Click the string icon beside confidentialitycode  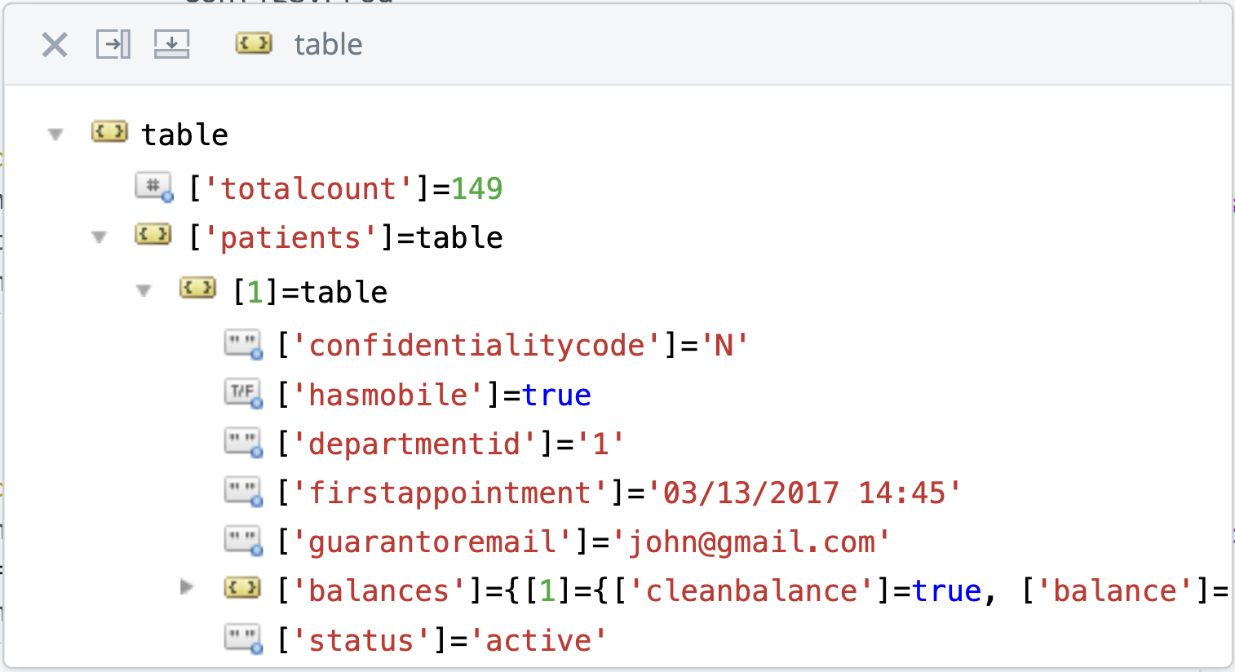(x=243, y=344)
